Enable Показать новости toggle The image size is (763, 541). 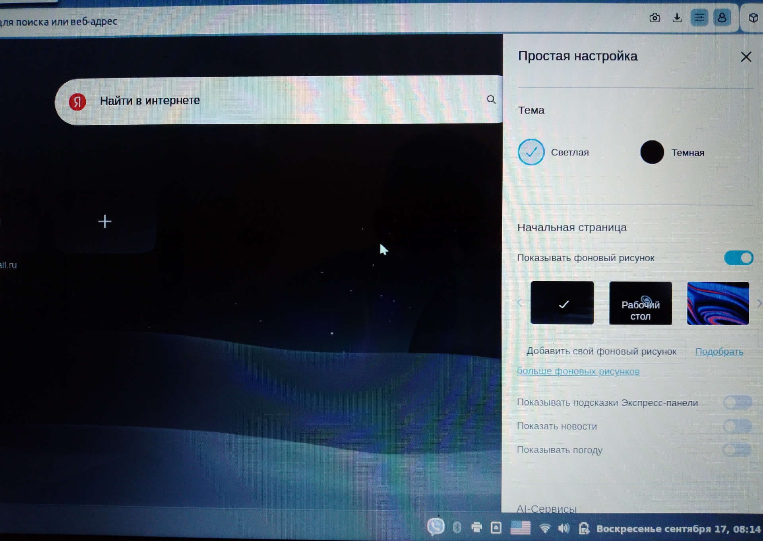coord(738,426)
